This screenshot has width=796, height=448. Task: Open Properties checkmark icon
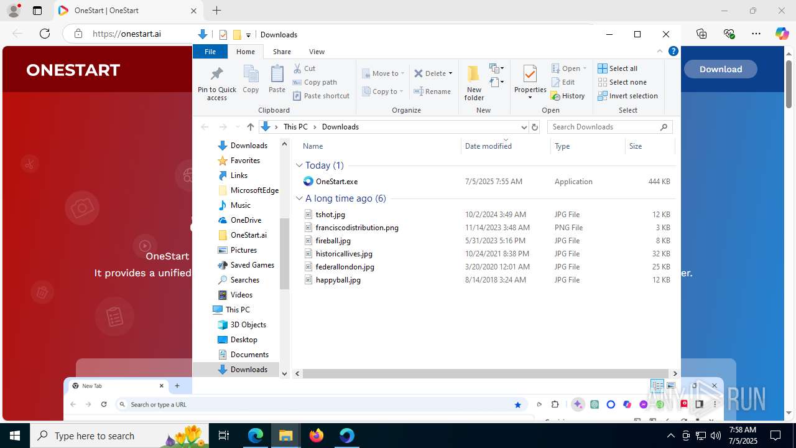[x=530, y=75]
